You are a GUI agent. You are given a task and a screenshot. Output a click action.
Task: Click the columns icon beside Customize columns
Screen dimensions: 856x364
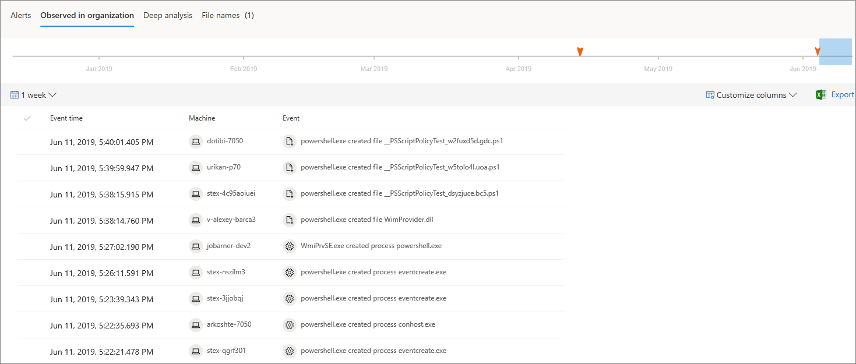click(710, 95)
